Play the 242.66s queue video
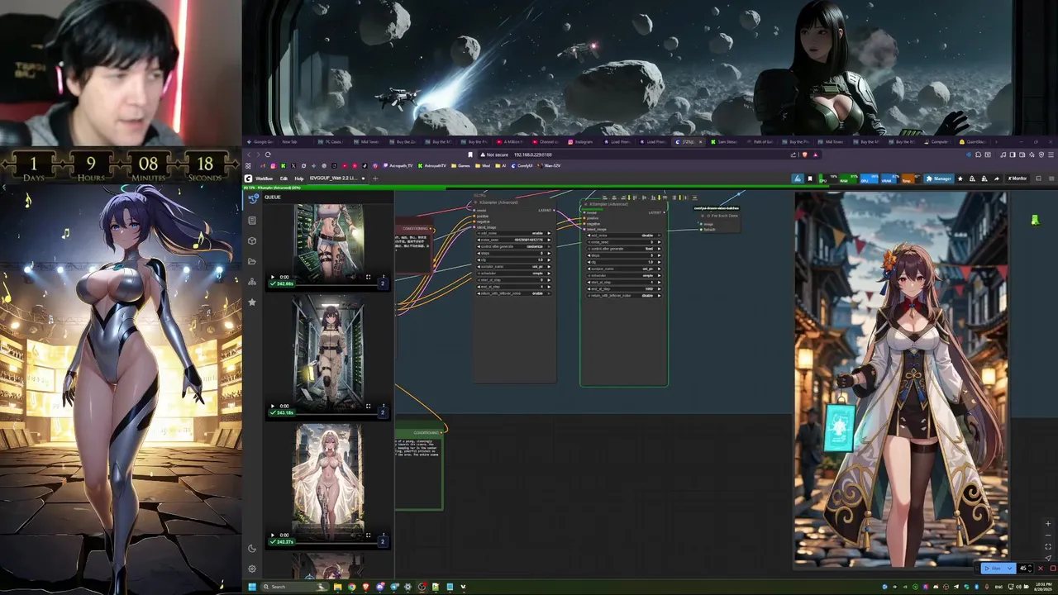 tap(273, 277)
